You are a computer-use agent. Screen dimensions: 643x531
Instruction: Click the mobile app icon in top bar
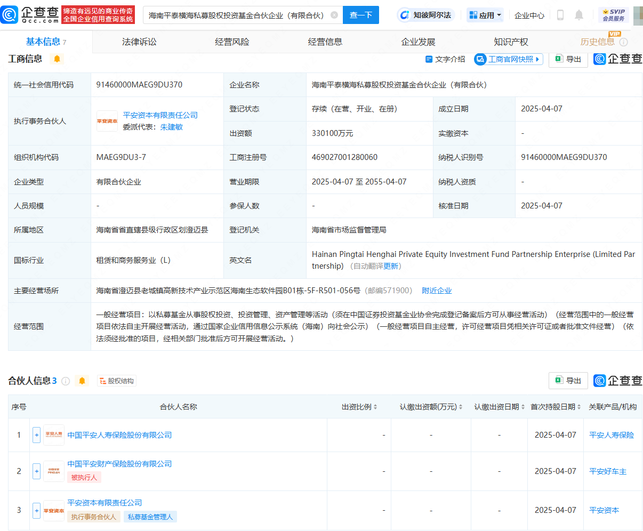pyautogui.click(x=560, y=15)
